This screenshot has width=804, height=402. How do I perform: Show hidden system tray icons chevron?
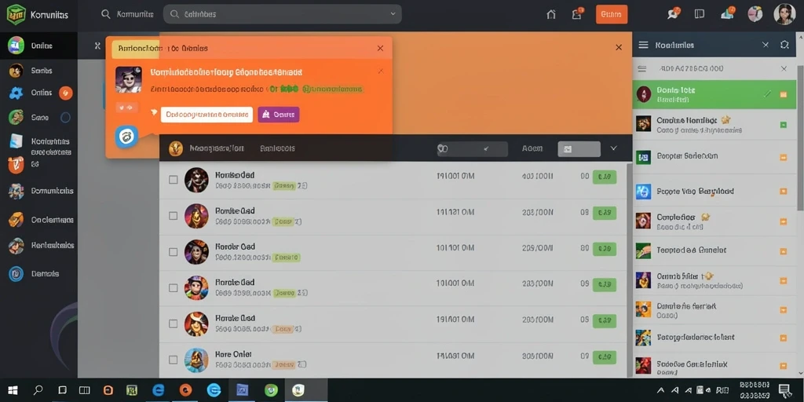661,390
